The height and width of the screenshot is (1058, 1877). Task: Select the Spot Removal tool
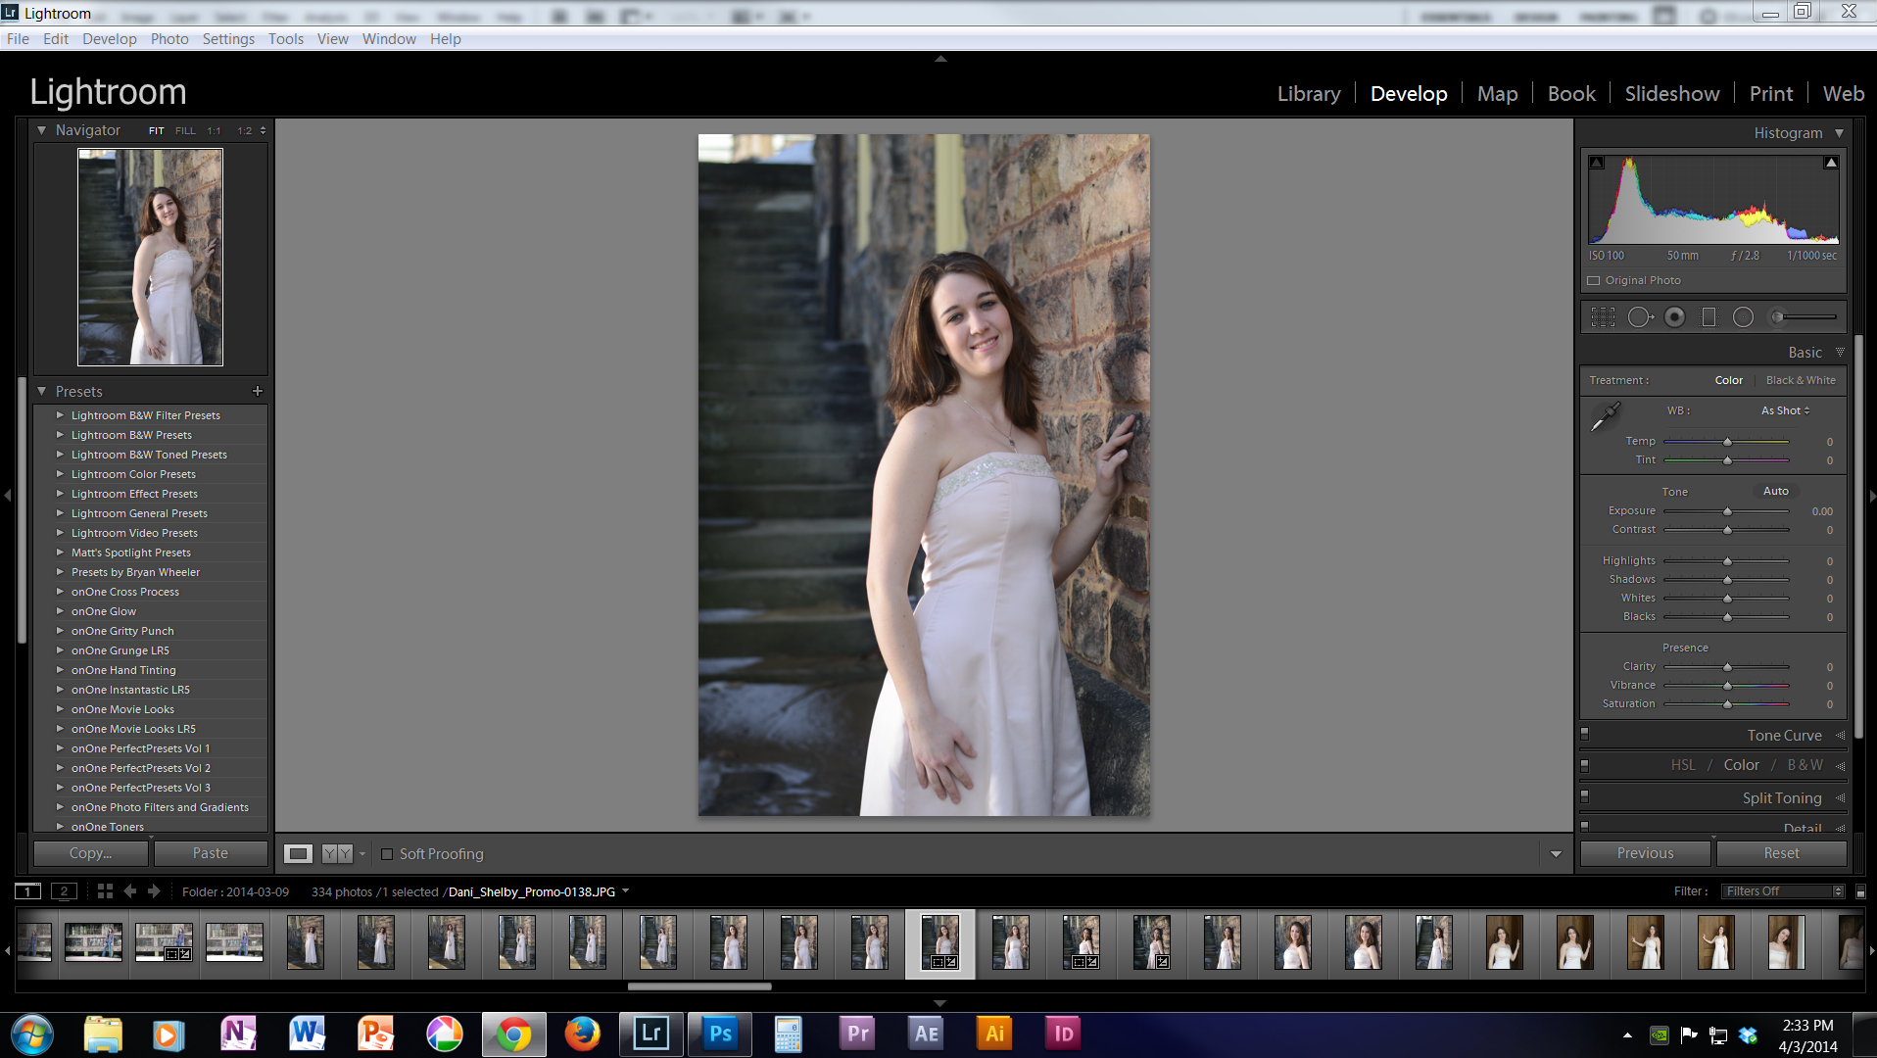[1640, 317]
